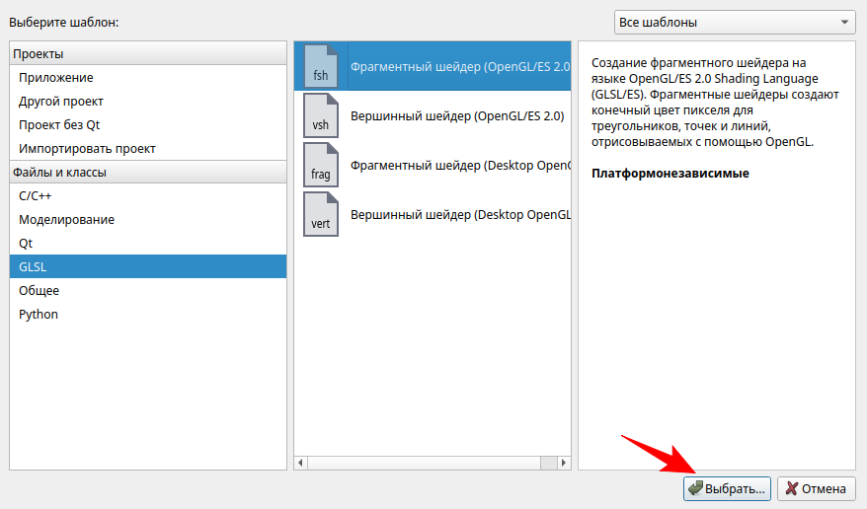Click the vsh vertex shader file icon
This screenshot has width=867, height=509.
pos(320,115)
